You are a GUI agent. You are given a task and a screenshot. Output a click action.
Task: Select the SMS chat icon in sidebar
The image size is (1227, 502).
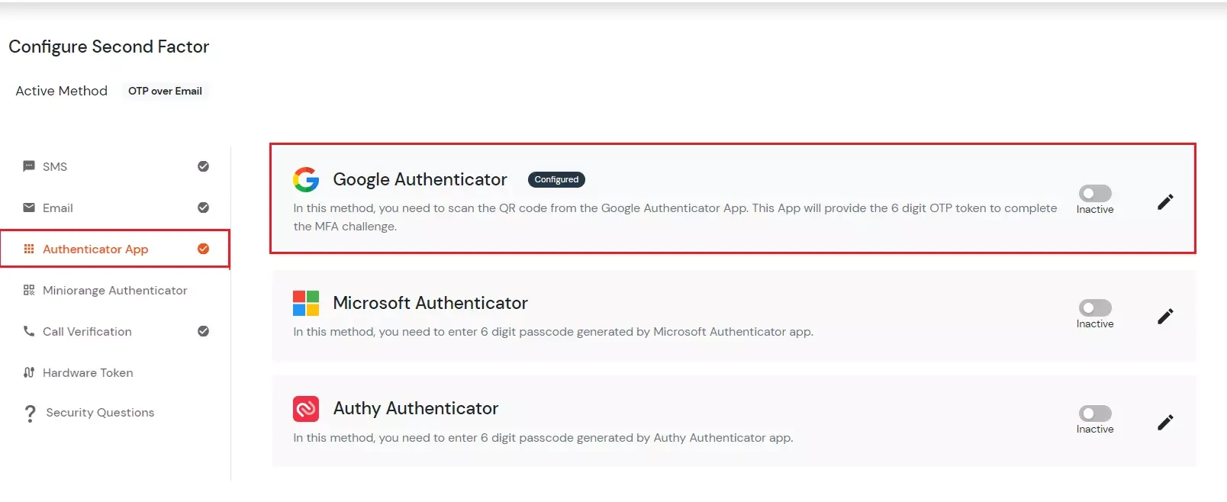(28, 166)
